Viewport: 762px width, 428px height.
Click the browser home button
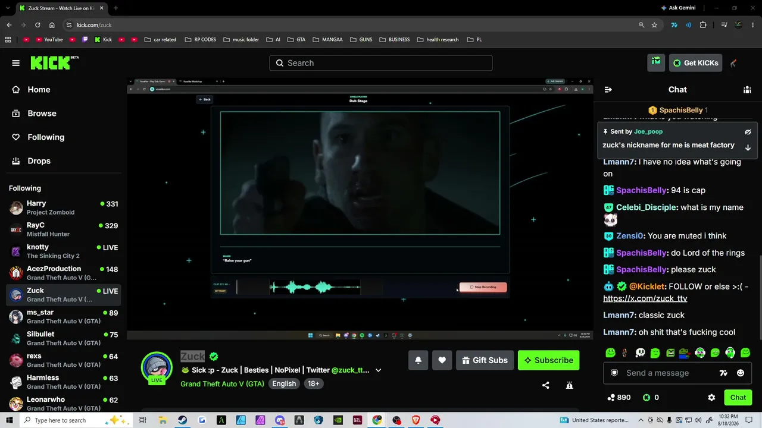tap(52, 25)
